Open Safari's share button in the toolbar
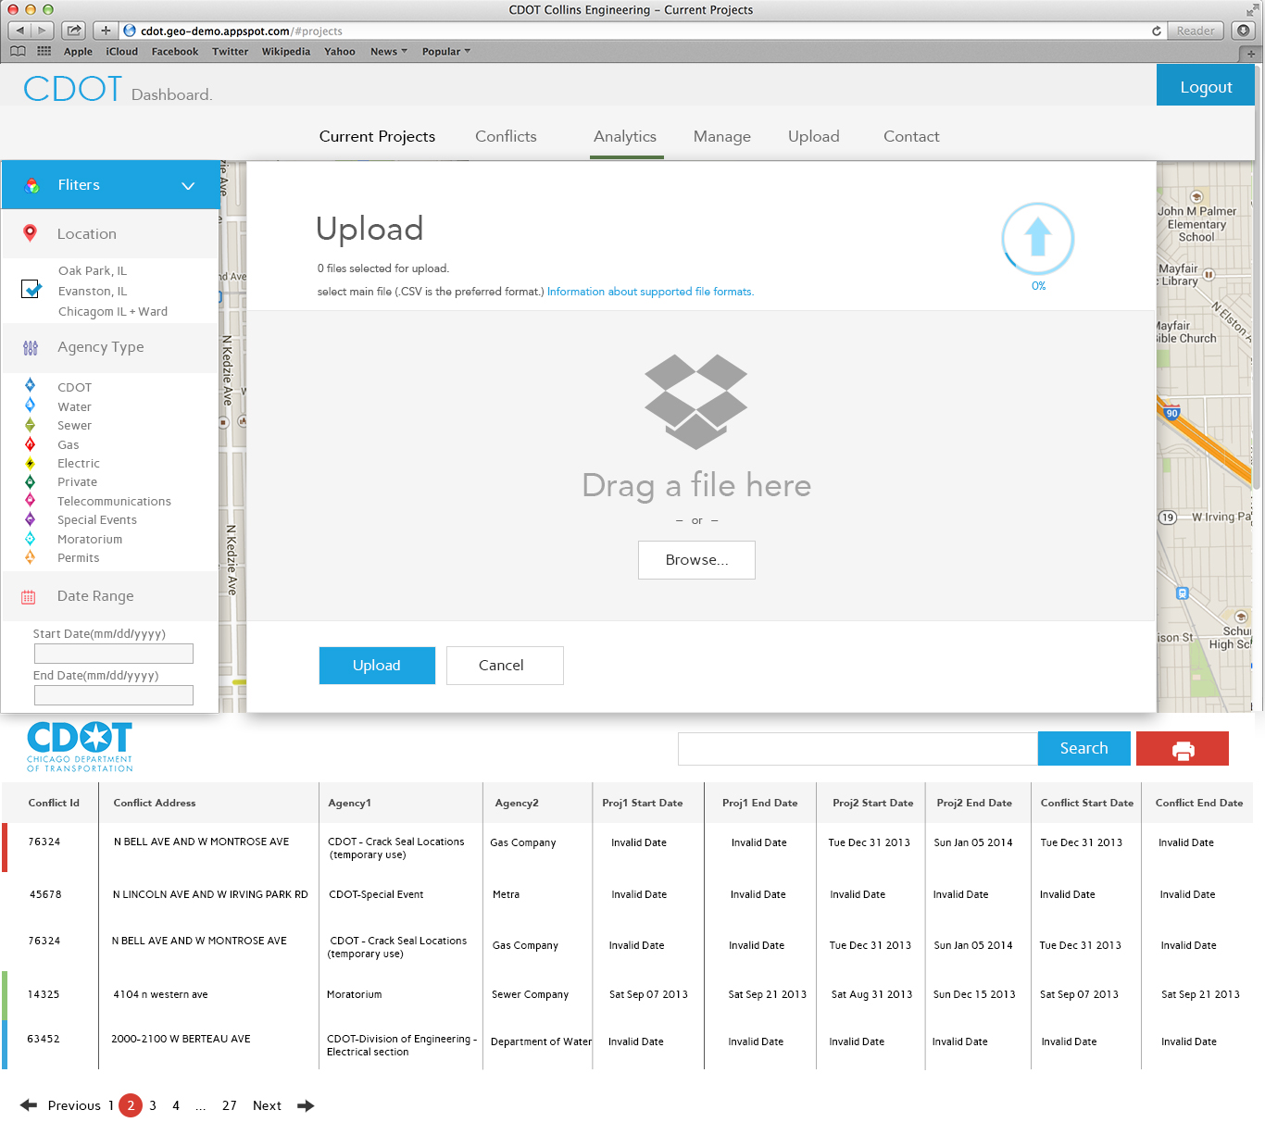This screenshot has width=1265, height=1135. click(74, 31)
